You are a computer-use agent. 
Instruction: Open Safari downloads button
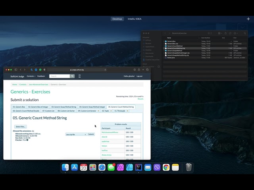pos(135,70)
